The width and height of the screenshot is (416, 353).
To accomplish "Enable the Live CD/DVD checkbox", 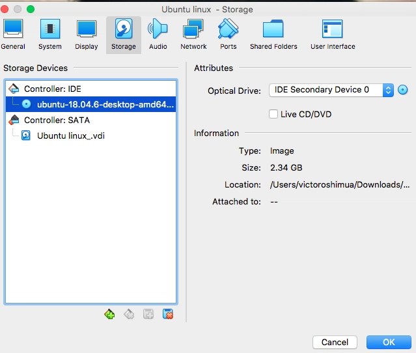I will click(x=274, y=115).
